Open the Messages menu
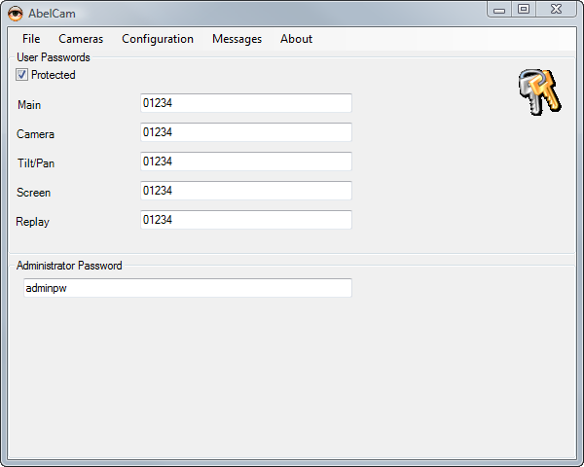 (x=237, y=39)
